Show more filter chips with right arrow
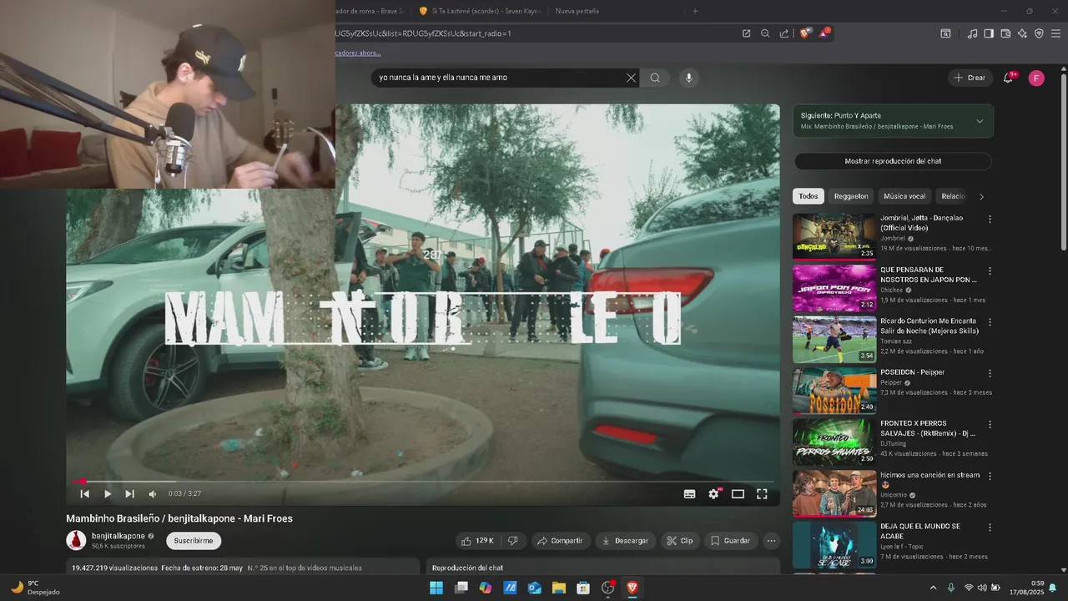Image resolution: width=1068 pixels, height=601 pixels. 981,197
